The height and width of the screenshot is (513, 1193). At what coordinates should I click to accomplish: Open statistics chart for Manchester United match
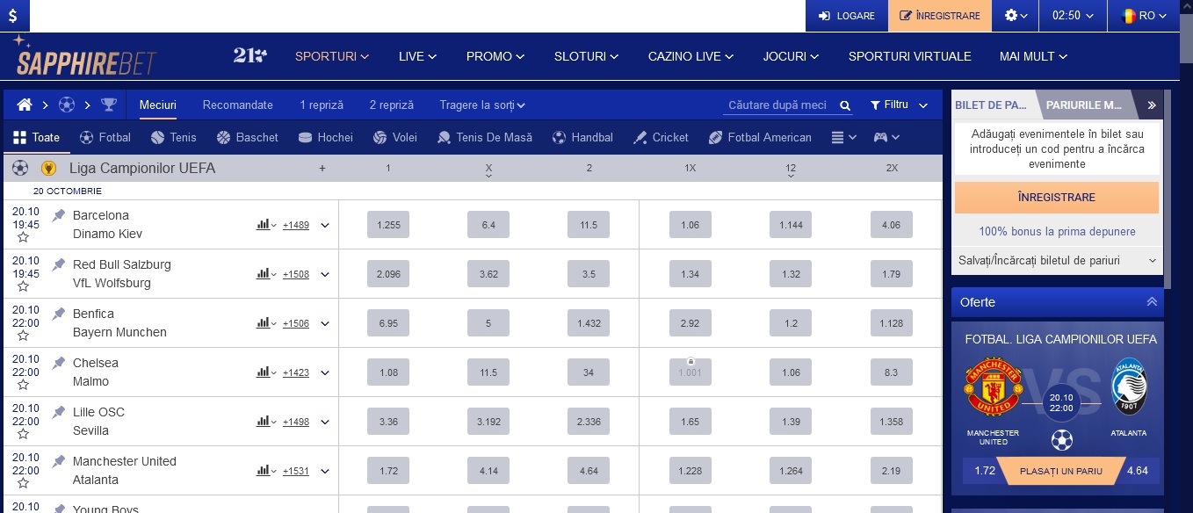(265, 471)
